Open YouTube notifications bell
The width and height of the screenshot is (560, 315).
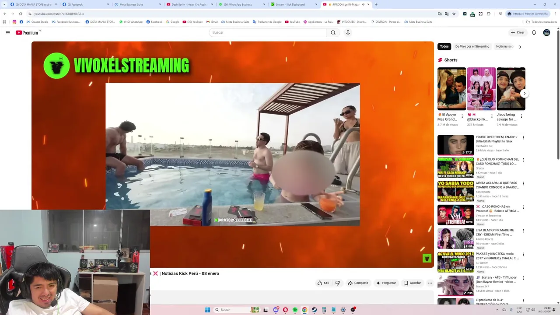click(534, 32)
